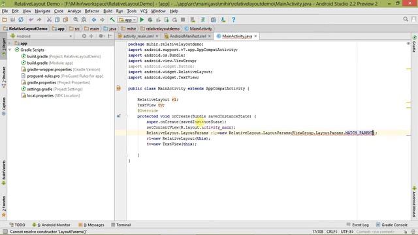Click the relativelayoutdemo breadcrumb
Viewport: 418px width, 235px height.
coord(160,29)
